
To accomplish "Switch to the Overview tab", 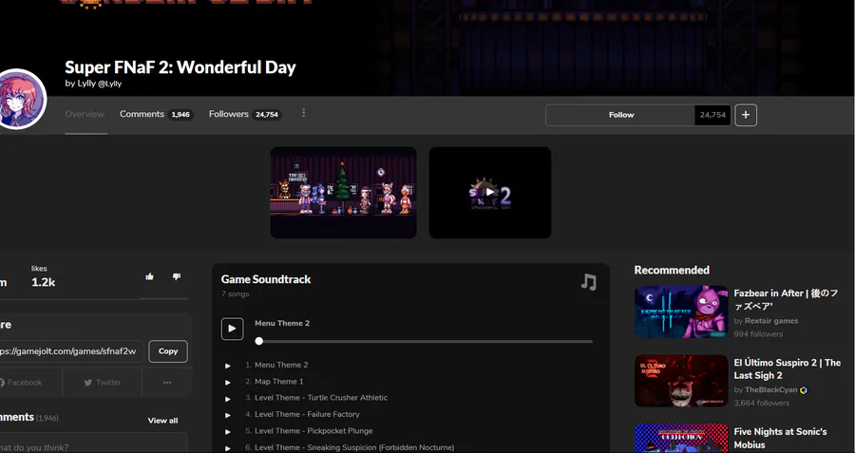I will [x=85, y=114].
